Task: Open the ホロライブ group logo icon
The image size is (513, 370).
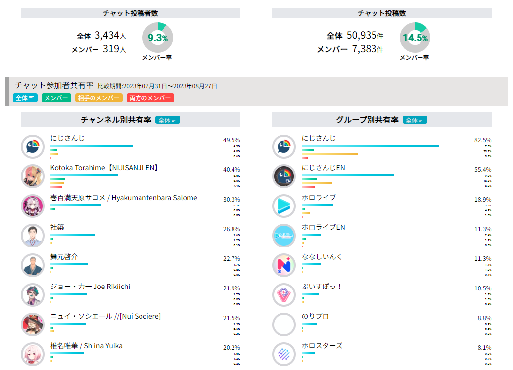Action: coord(284,206)
